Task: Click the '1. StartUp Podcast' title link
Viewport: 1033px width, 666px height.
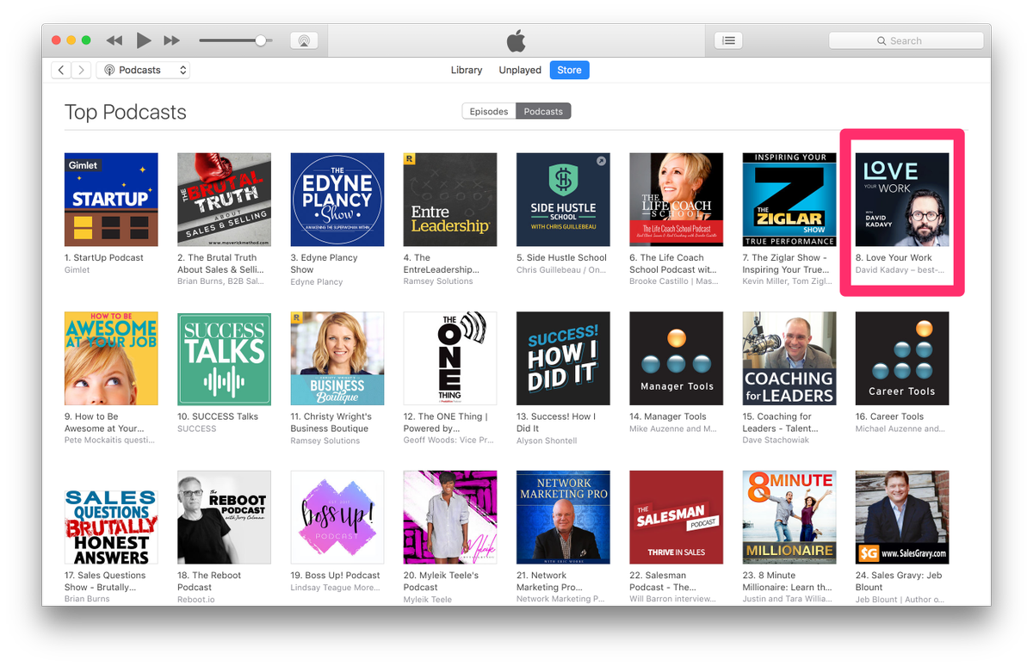Action: (x=104, y=257)
